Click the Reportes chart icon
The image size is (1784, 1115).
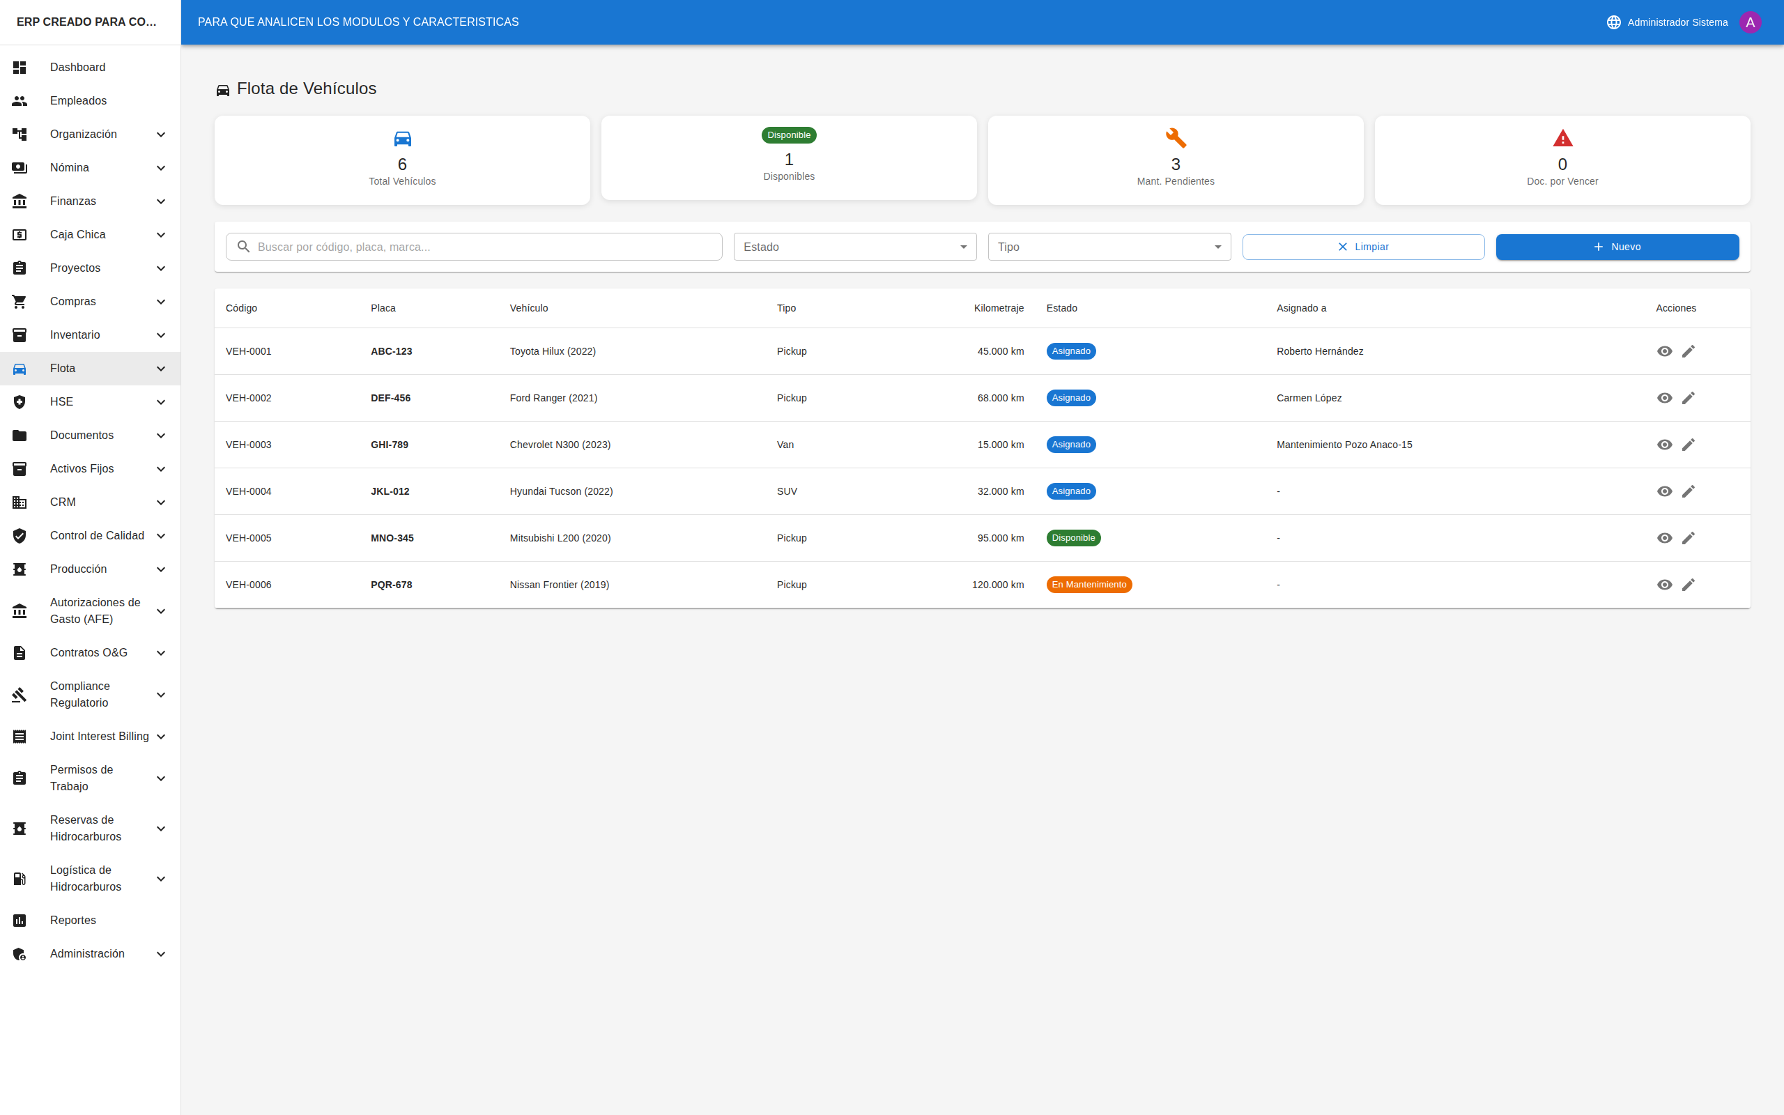coord(20,921)
